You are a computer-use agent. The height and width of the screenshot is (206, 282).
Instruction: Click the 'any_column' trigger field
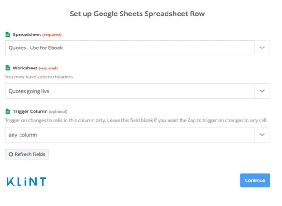(x=129, y=135)
